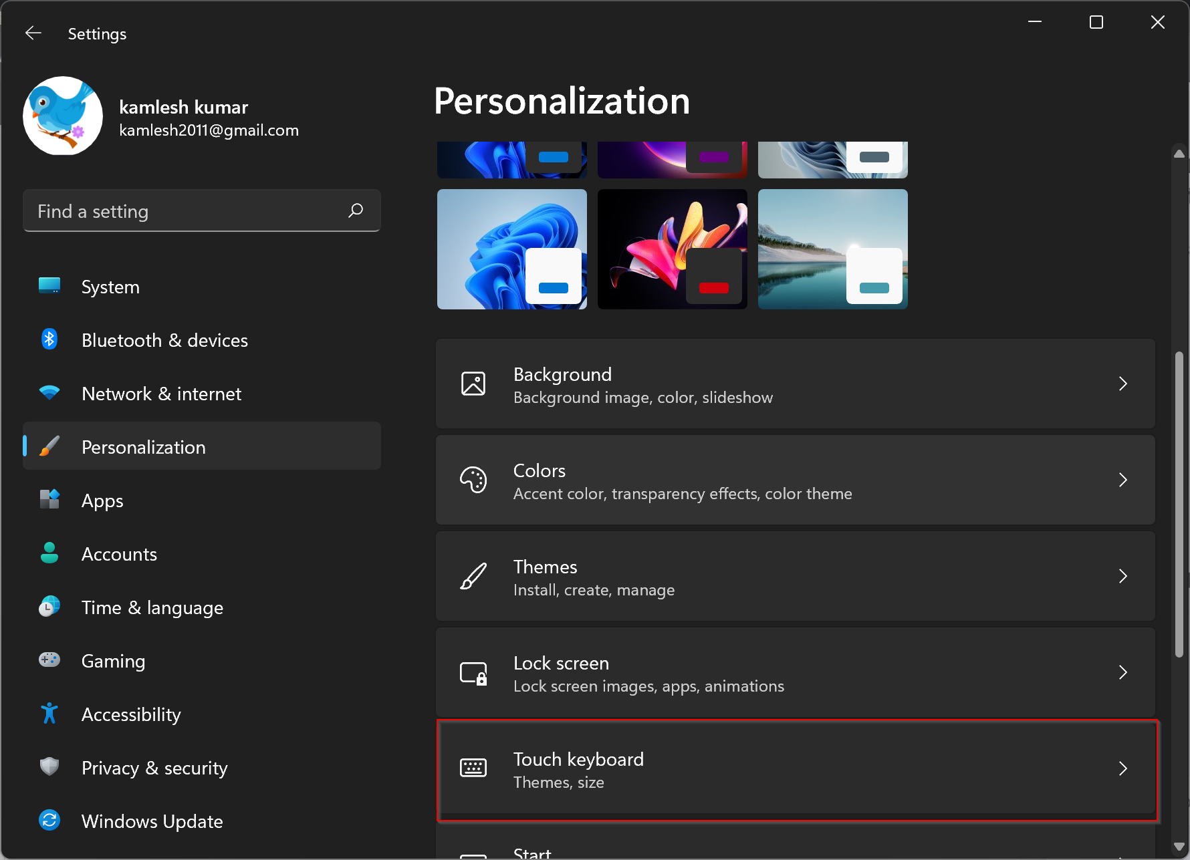1190x860 pixels.
Task: Expand Themes row chevron
Action: 1123,576
